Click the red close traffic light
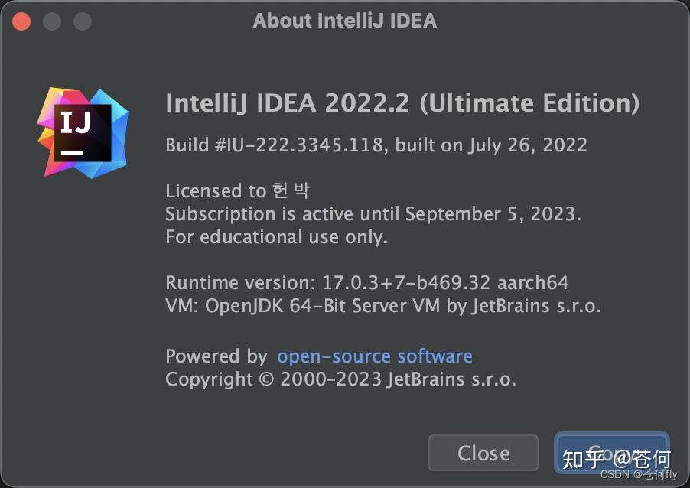690x488 pixels. (21, 21)
